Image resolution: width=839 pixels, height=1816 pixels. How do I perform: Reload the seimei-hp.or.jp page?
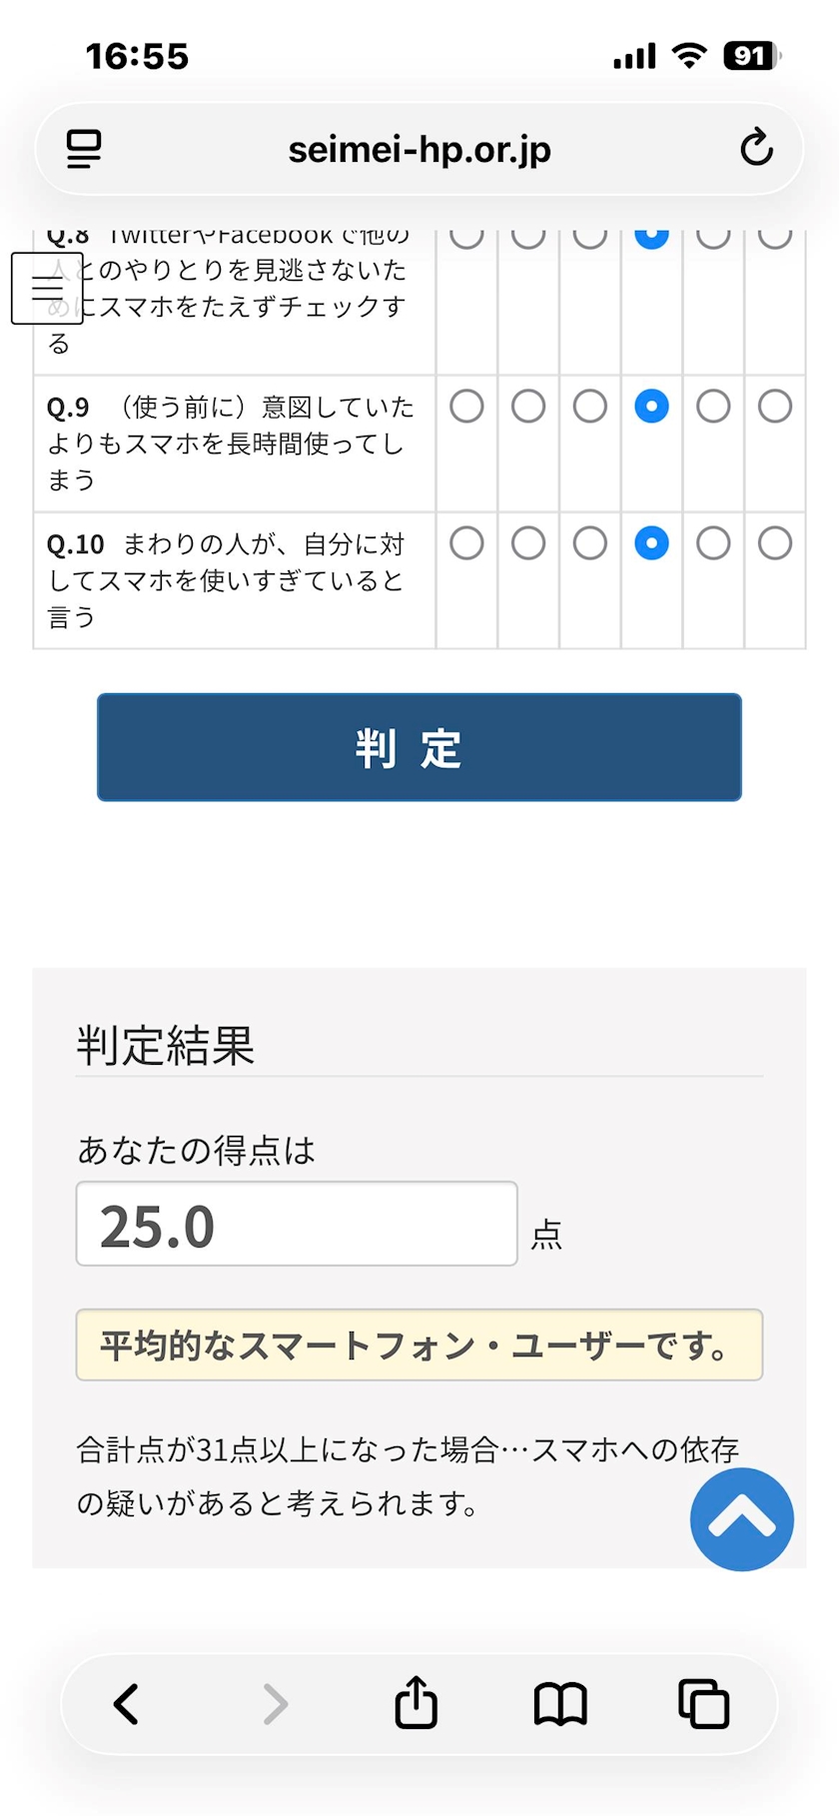point(756,149)
